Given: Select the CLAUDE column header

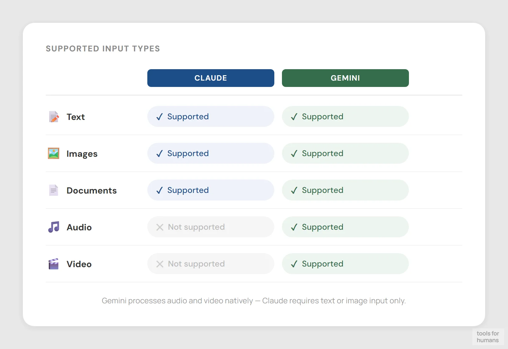Looking at the screenshot, I should (x=211, y=78).
